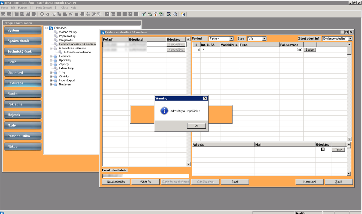Select Externí firmy in the tree
Viewport: 362px width, 214px height.
(66, 68)
